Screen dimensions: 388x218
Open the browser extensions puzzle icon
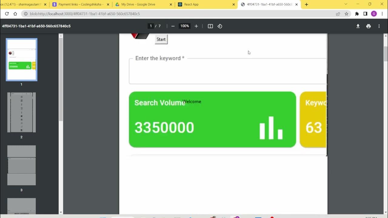[x=357, y=14]
